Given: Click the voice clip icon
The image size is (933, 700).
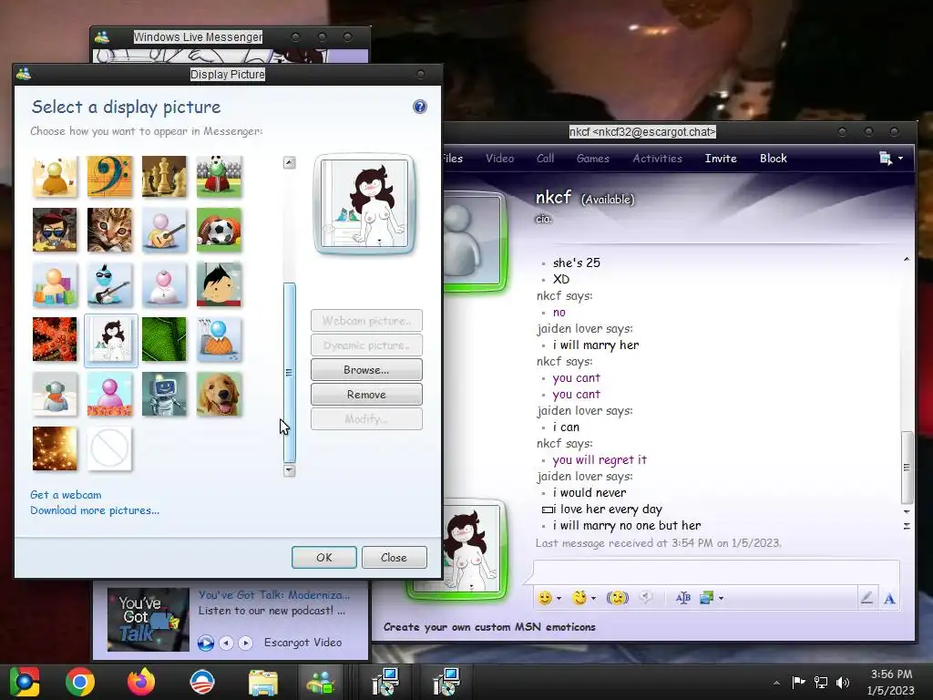Looking at the screenshot, I should pyautogui.click(x=646, y=598).
